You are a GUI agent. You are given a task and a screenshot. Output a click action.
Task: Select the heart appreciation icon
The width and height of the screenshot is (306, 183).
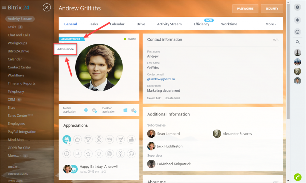click(x=99, y=153)
